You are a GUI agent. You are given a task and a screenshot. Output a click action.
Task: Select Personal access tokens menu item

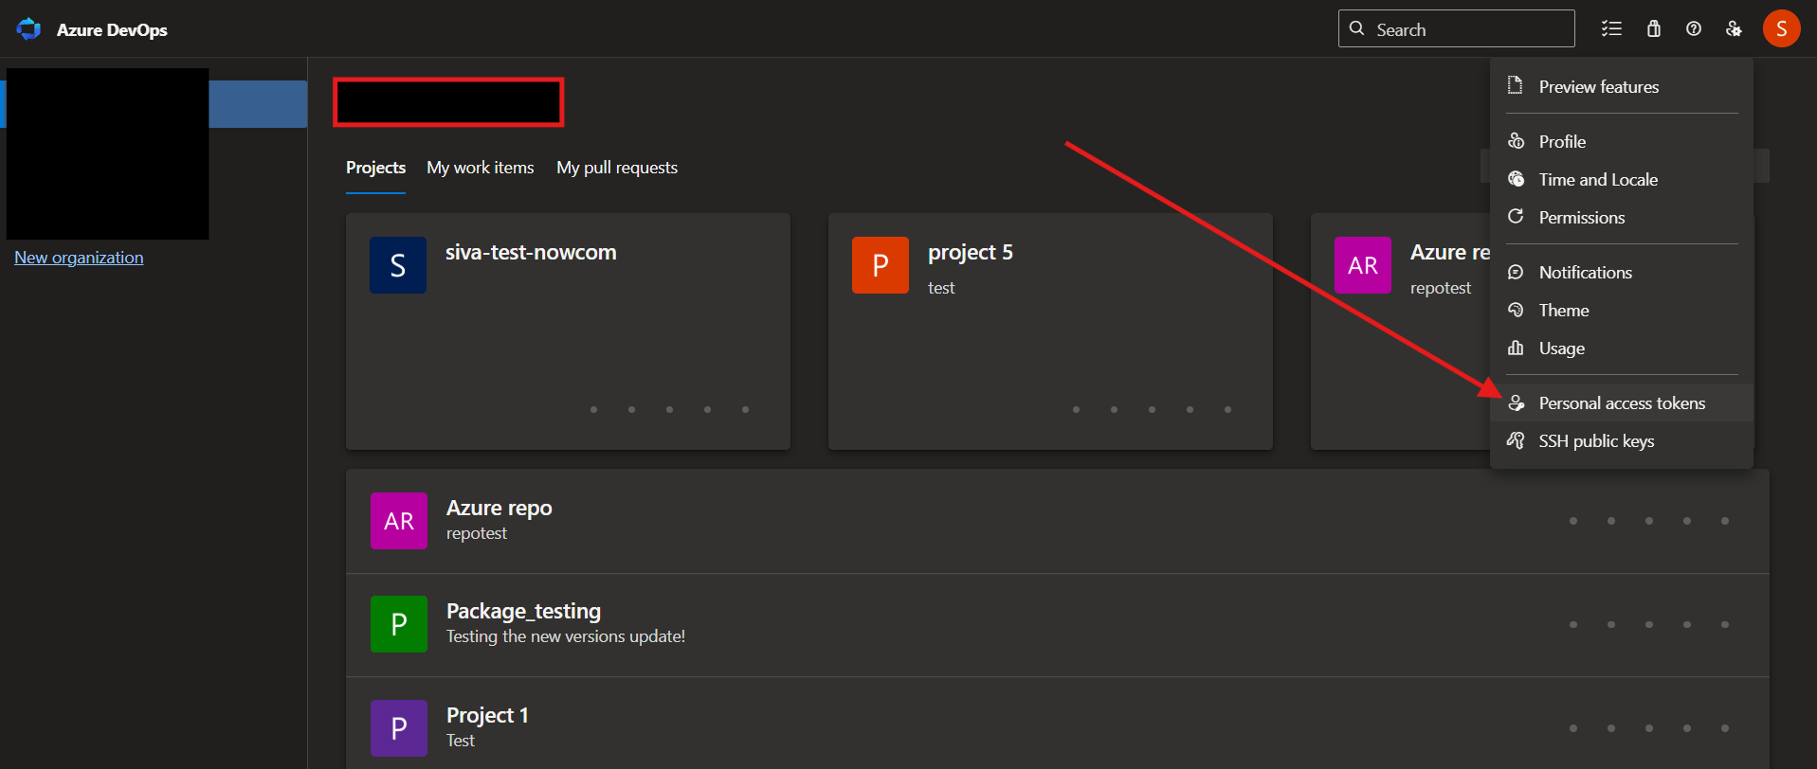pyautogui.click(x=1622, y=402)
